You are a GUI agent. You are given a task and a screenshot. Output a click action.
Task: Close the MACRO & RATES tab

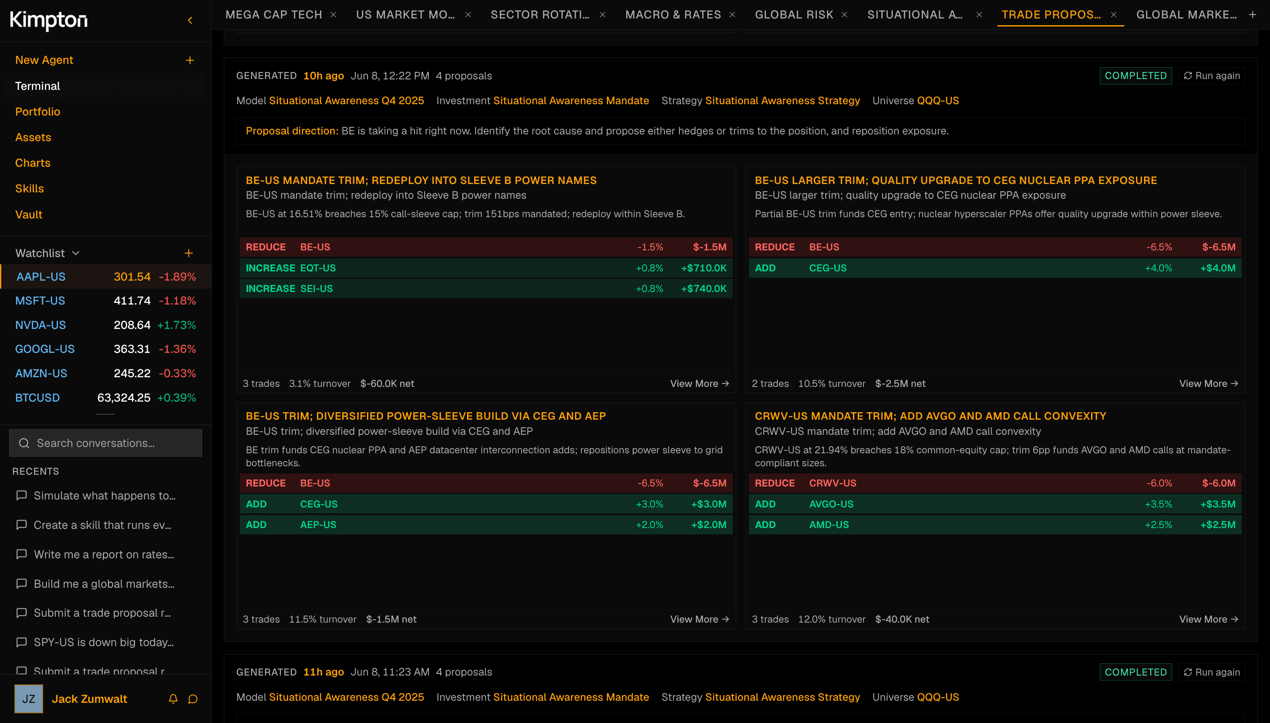[732, 15]
